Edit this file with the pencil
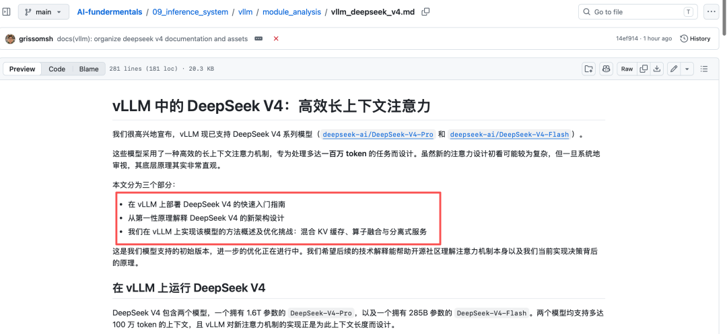 click(x=674, y=69)
